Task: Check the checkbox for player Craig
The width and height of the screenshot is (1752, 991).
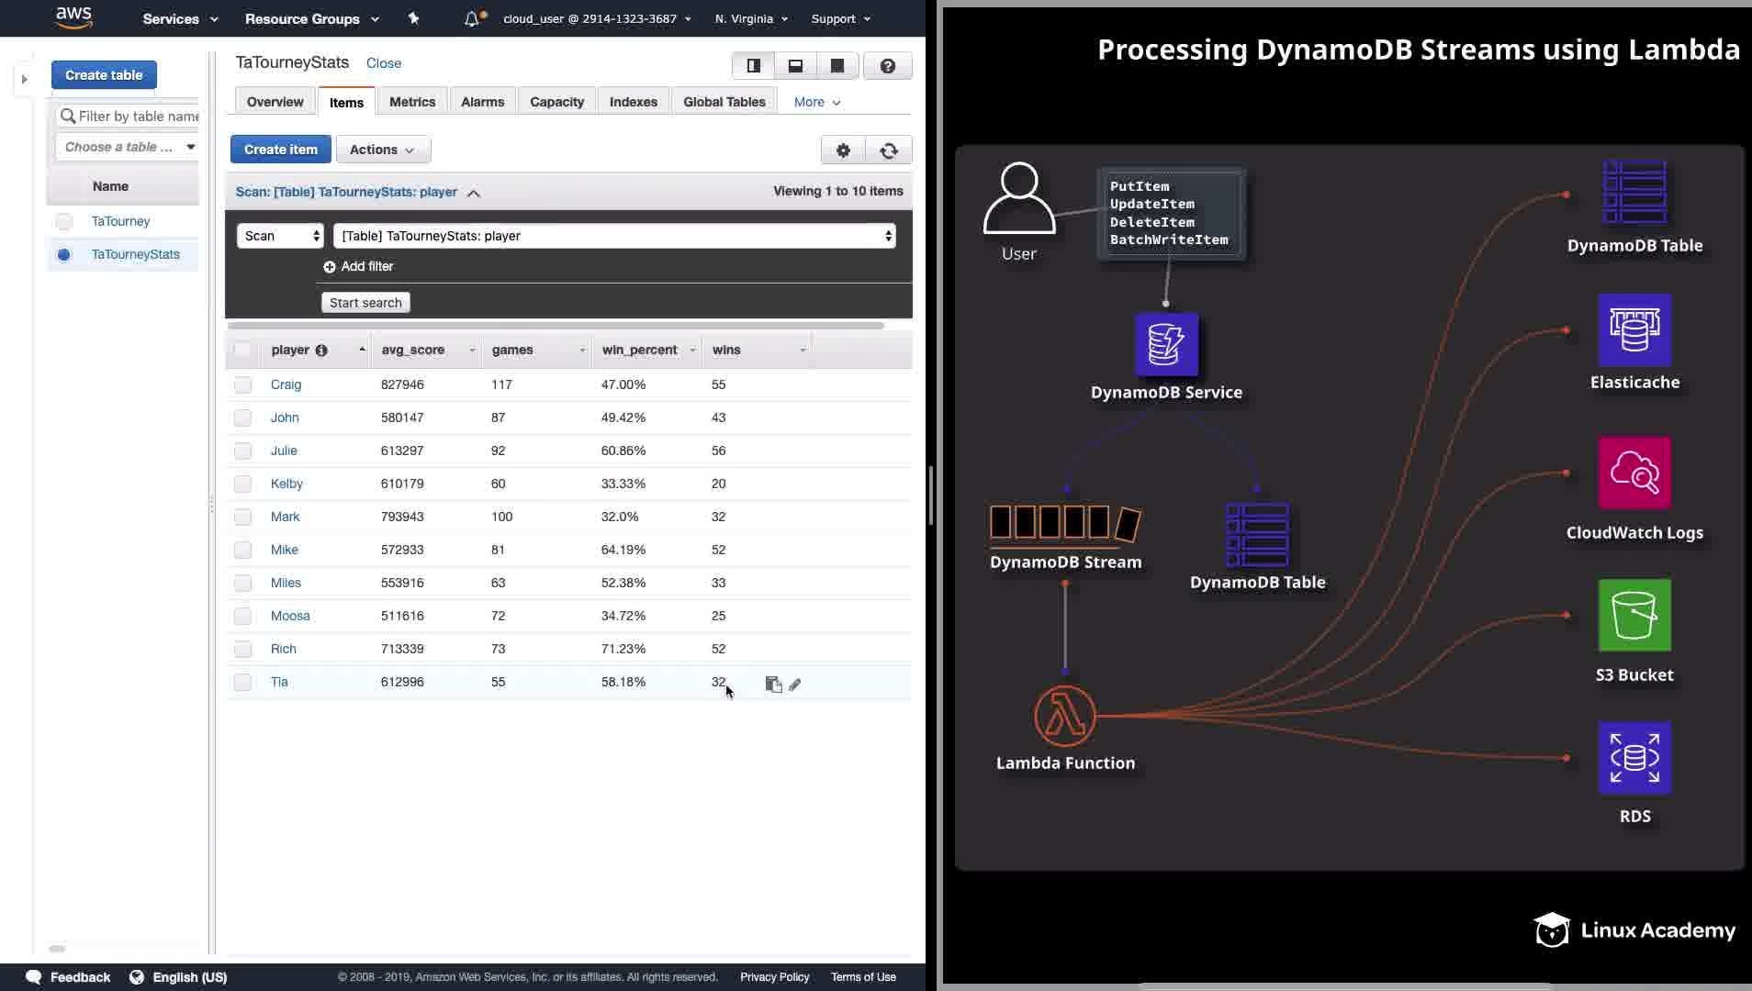Action: (x=242, y=385)
